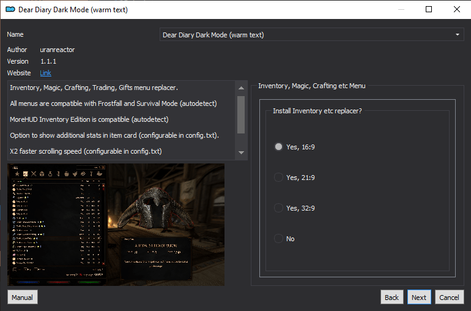The image size is (471, 311).
Task: Click the author name "uranreactor"
Action: (x=57, y=50)
